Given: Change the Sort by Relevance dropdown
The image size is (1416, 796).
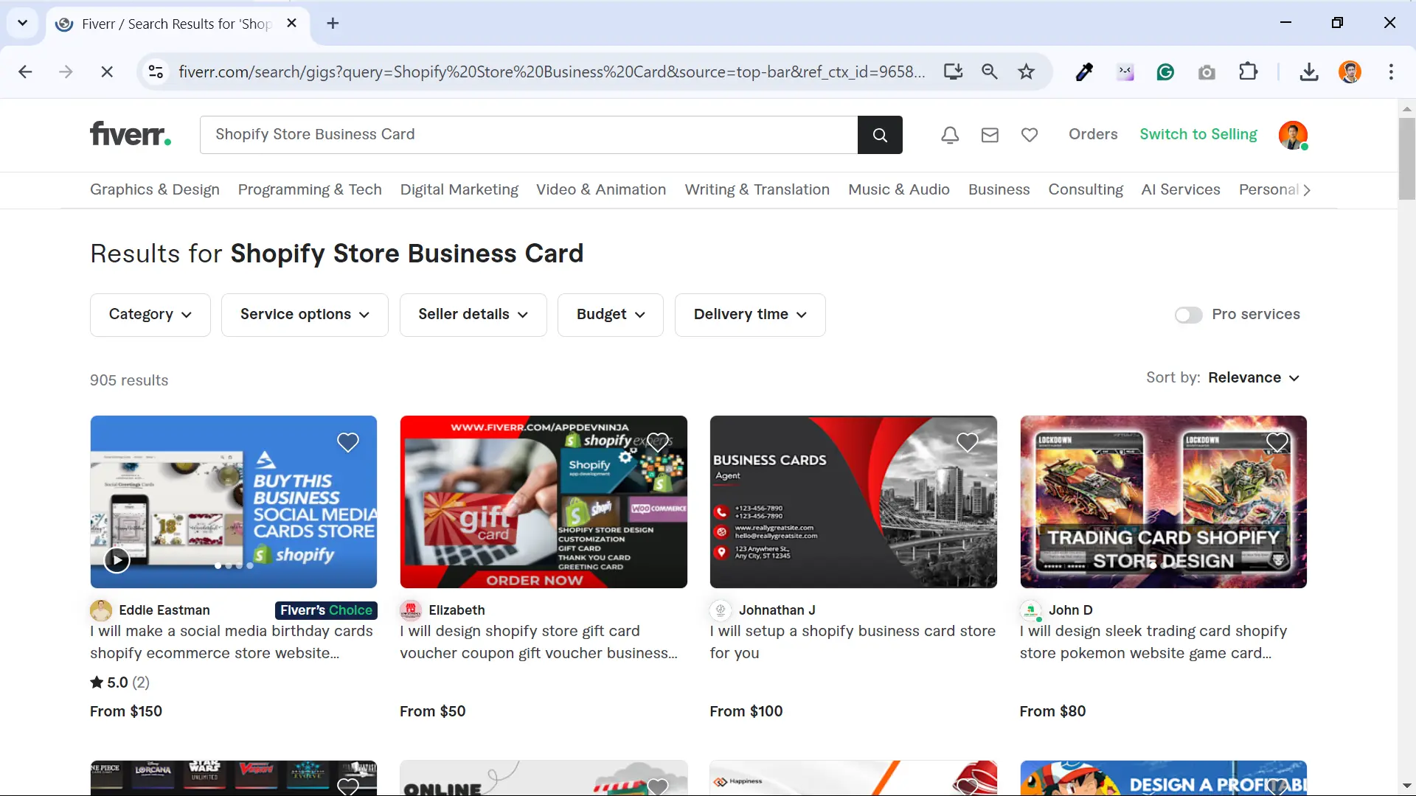Looking at the screenshot, I should coord(1254,378).
